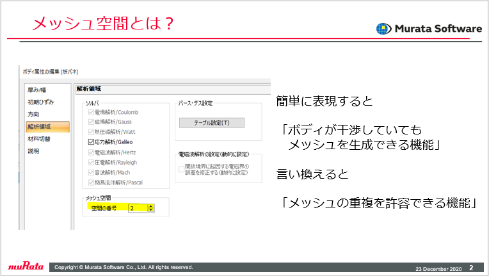Screen dimensions: 489x276
Task: Select the highlighted 解析領域 item
Action: [47, 127]
